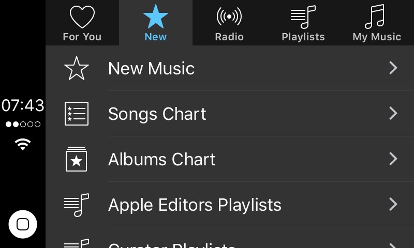Switch to the Playlists tab label
414x248 pixels.
303,37
